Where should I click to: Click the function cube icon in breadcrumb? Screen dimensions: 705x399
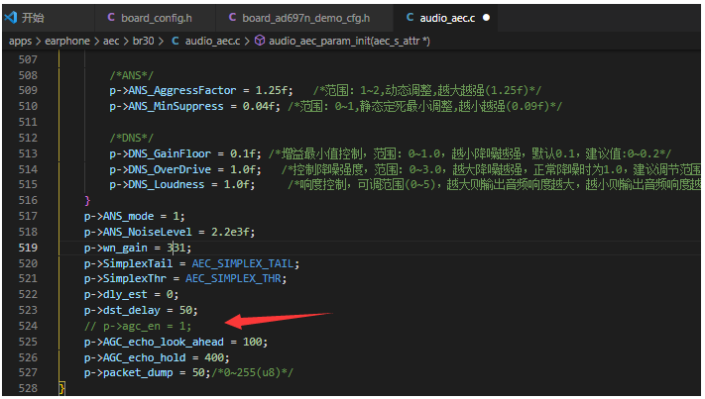(260, 41)
